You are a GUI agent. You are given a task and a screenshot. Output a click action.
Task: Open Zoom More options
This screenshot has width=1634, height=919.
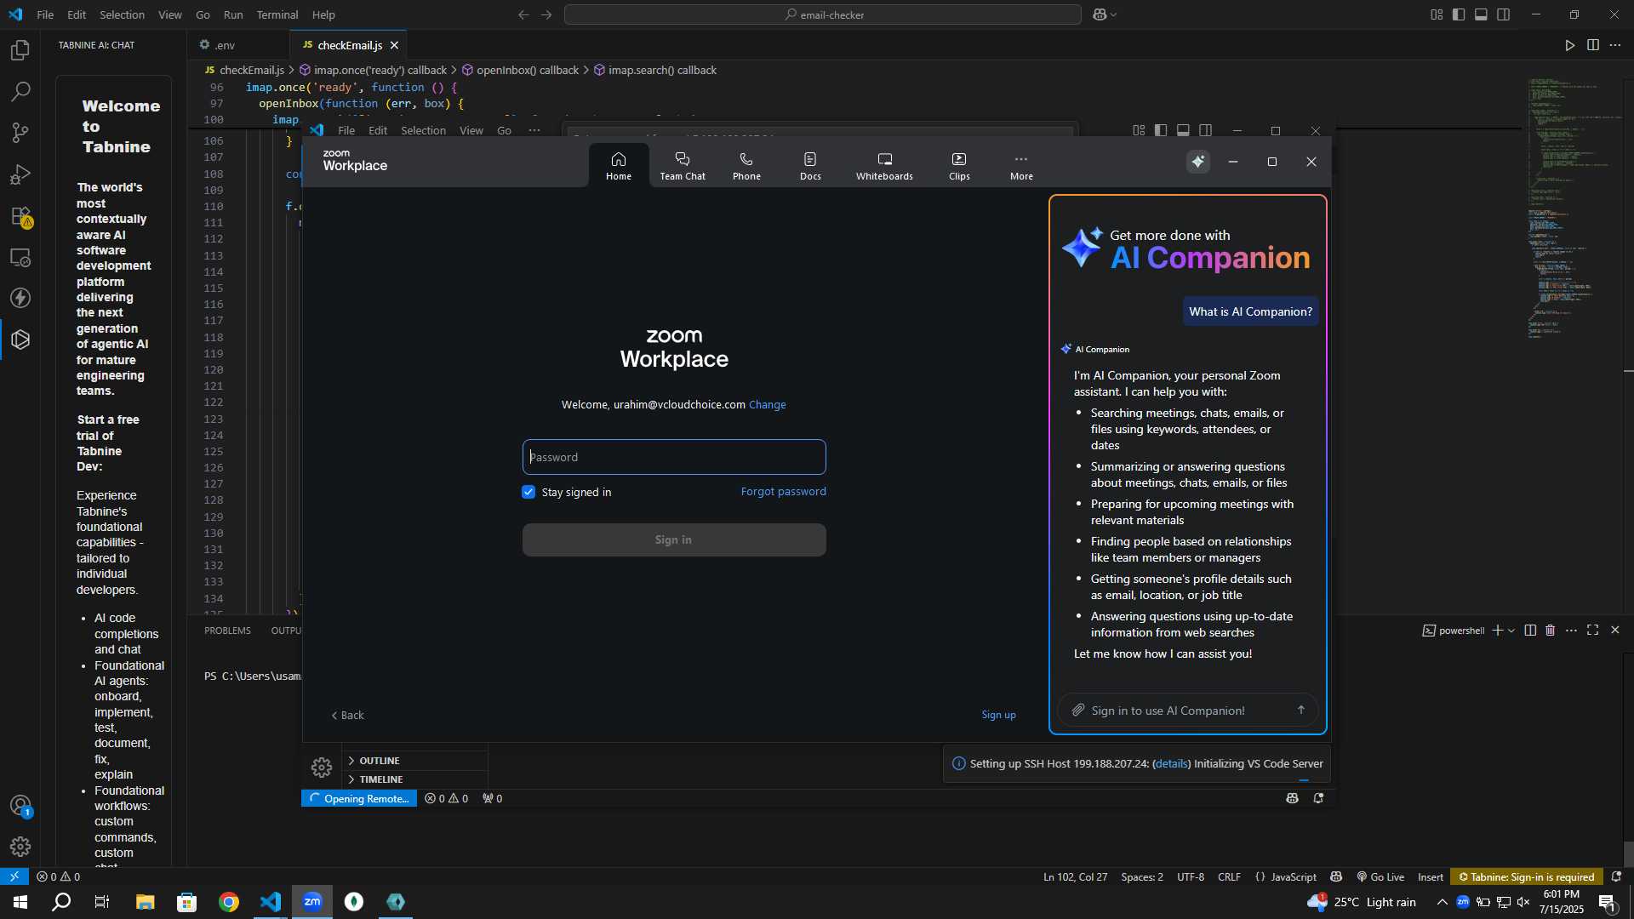(x=1021, y=165)
